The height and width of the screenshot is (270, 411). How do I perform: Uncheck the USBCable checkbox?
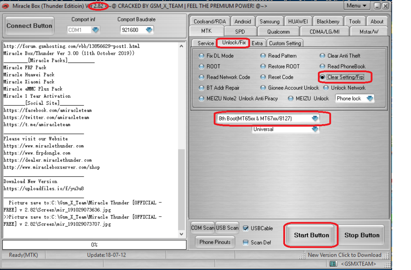point(245,228)
